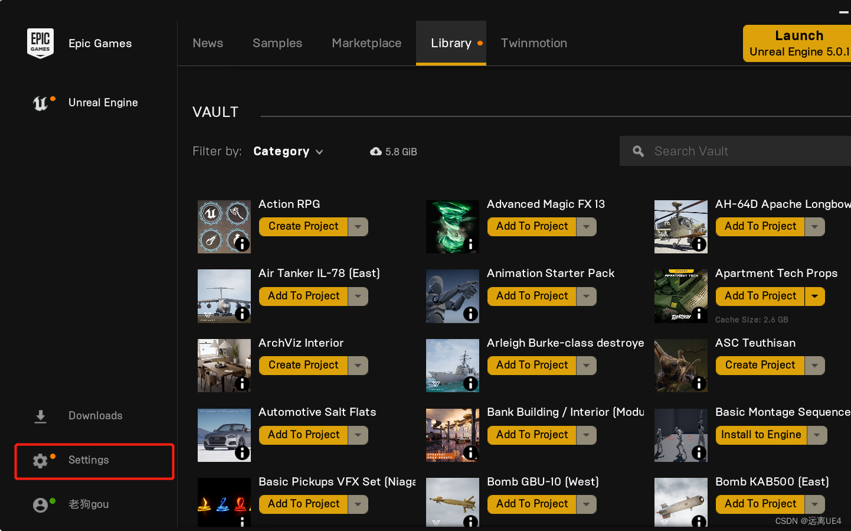Show info icon on Bomb GBU-10 (West)

pyautogui.click(x=470, y=522)
